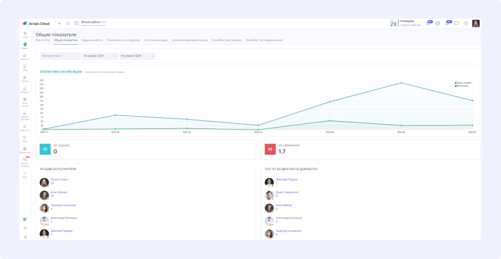Expand the 'Не указан (224)' dropdown
Image resolution: width=501 pixels, height=259 pixels.
coord(99,56)
